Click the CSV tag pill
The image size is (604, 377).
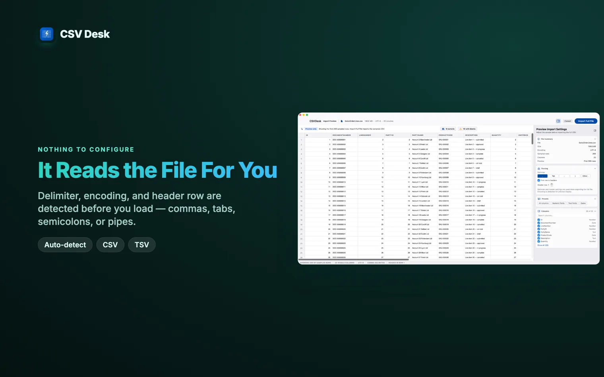click(110, 245)
